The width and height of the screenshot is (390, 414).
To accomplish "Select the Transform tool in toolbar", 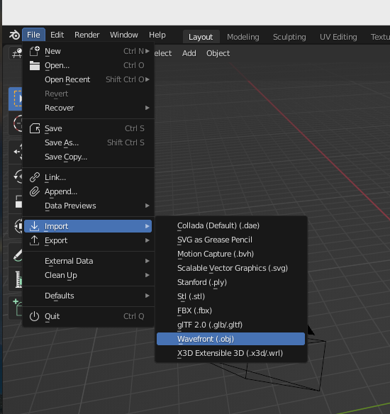I will point(16,226).
